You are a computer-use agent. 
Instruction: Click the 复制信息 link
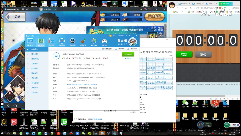(128, 58)
